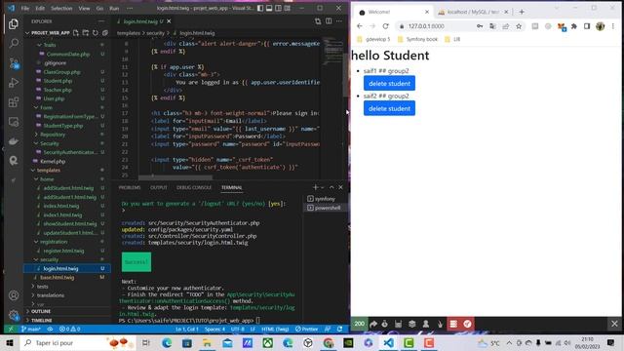Close the Symfony debug toolbar
The image size is (624, 351).
point(614,324)
